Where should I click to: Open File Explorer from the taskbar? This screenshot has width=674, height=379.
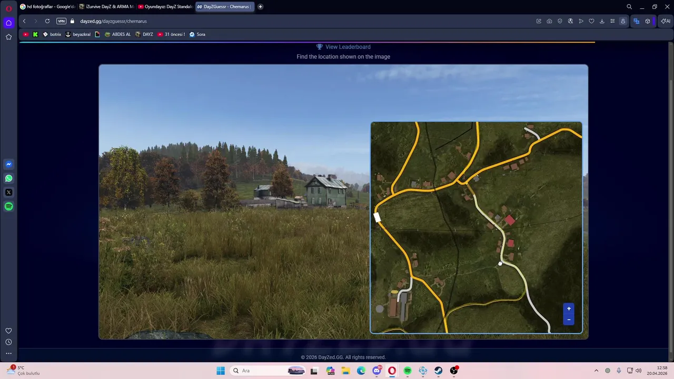[346, 371]
